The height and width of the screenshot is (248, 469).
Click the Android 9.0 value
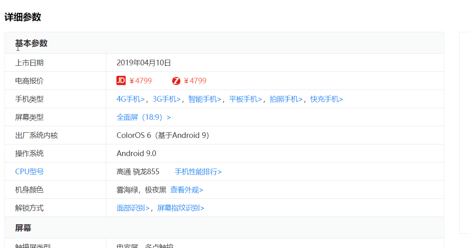tap(136, 153)
